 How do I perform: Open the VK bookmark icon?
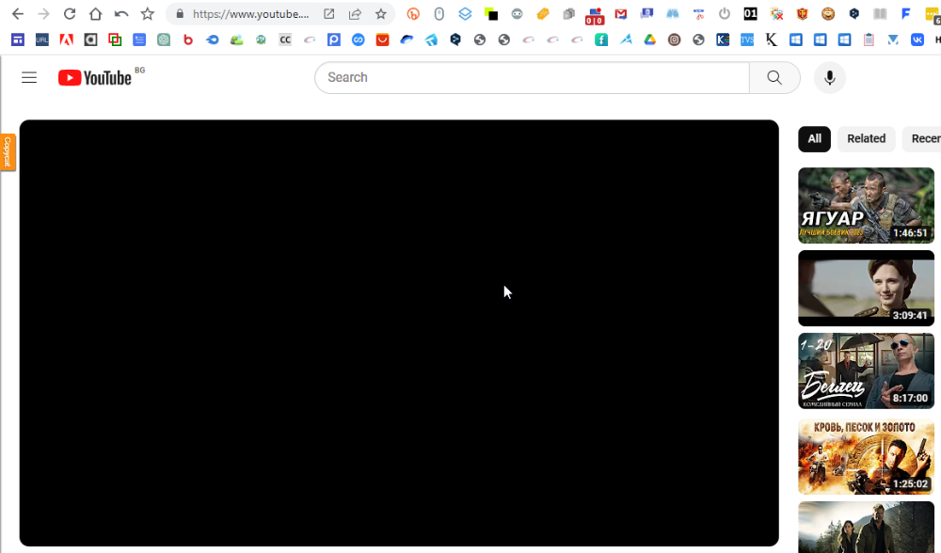click(x=917, y=39)
